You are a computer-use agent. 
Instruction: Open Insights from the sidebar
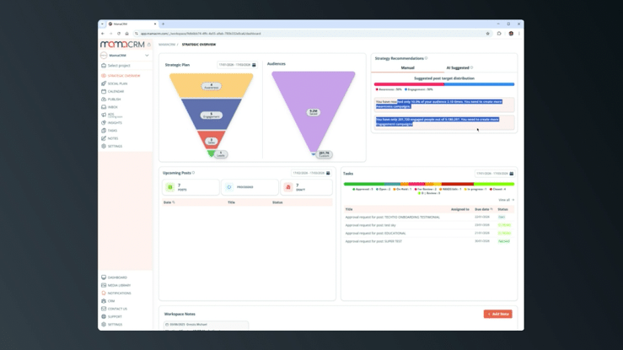tap(115, 123)
